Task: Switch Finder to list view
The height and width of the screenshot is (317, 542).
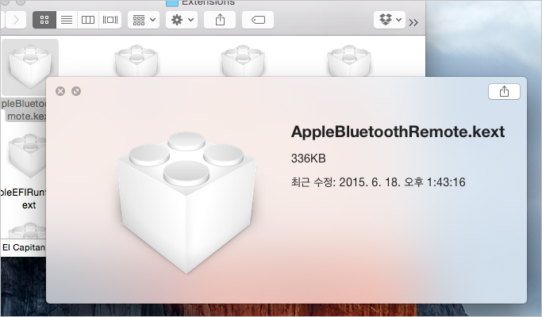Action: pos(67,20)
